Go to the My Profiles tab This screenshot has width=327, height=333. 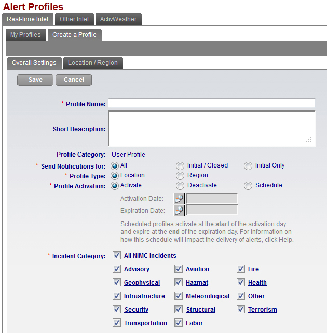pyautogui.click(x=26, y=35)
